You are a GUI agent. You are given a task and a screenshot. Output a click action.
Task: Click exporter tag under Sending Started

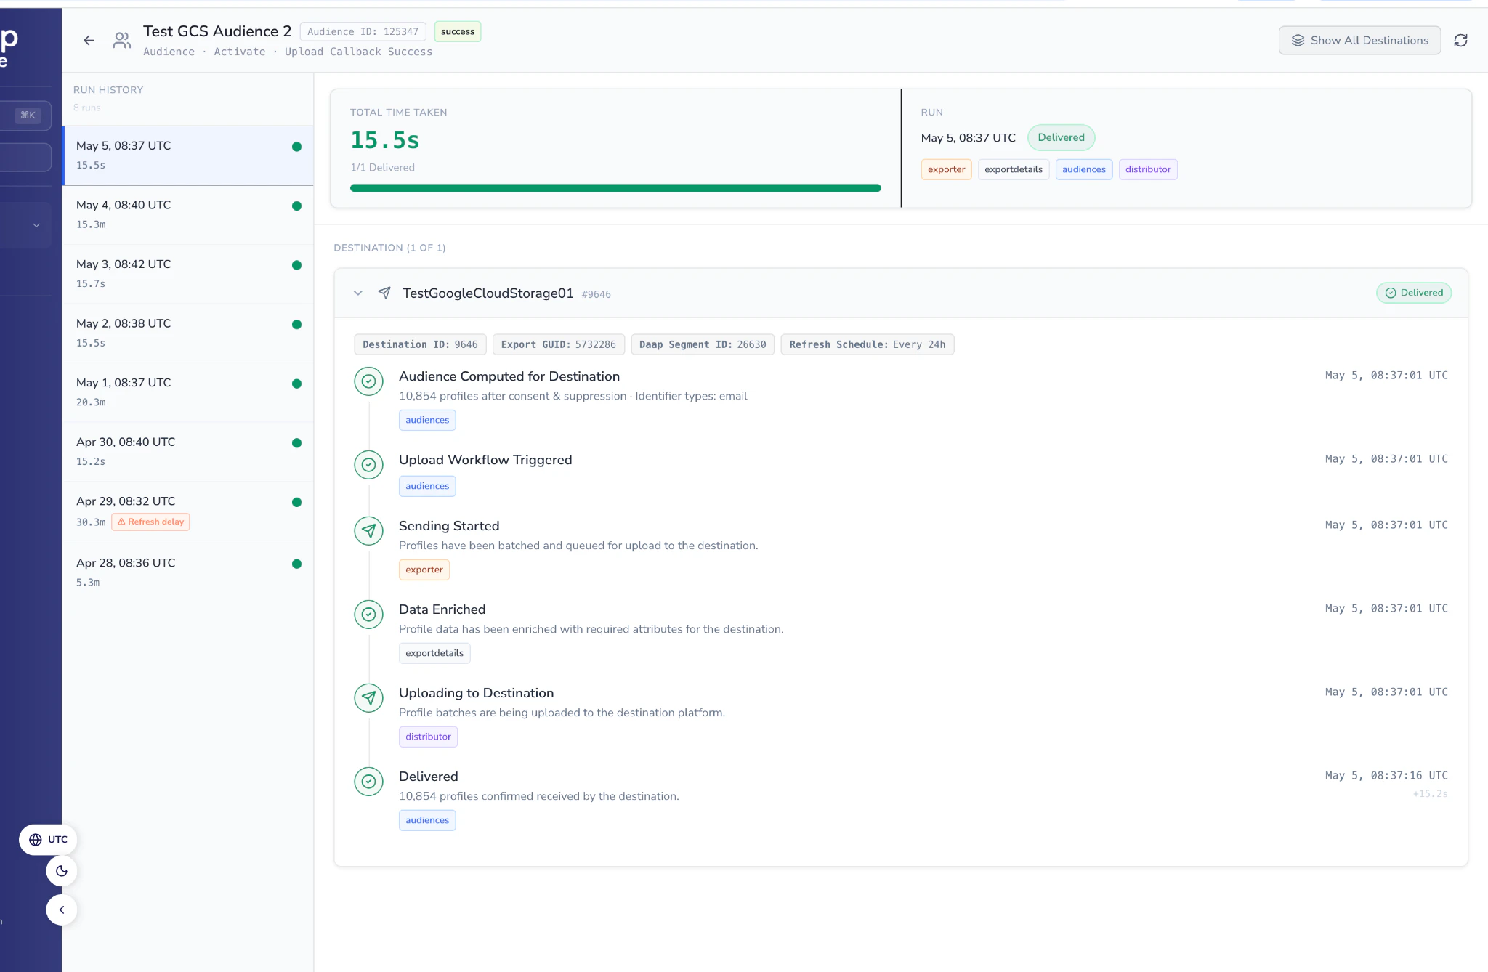tap(424, 570)
